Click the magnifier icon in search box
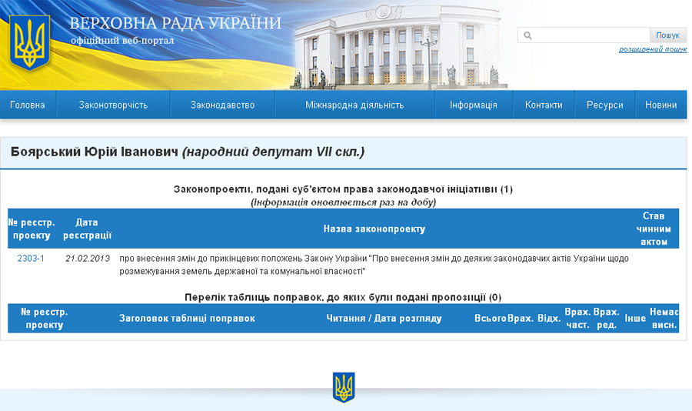Viewport: 692px width, 411px height. point(527,35)
